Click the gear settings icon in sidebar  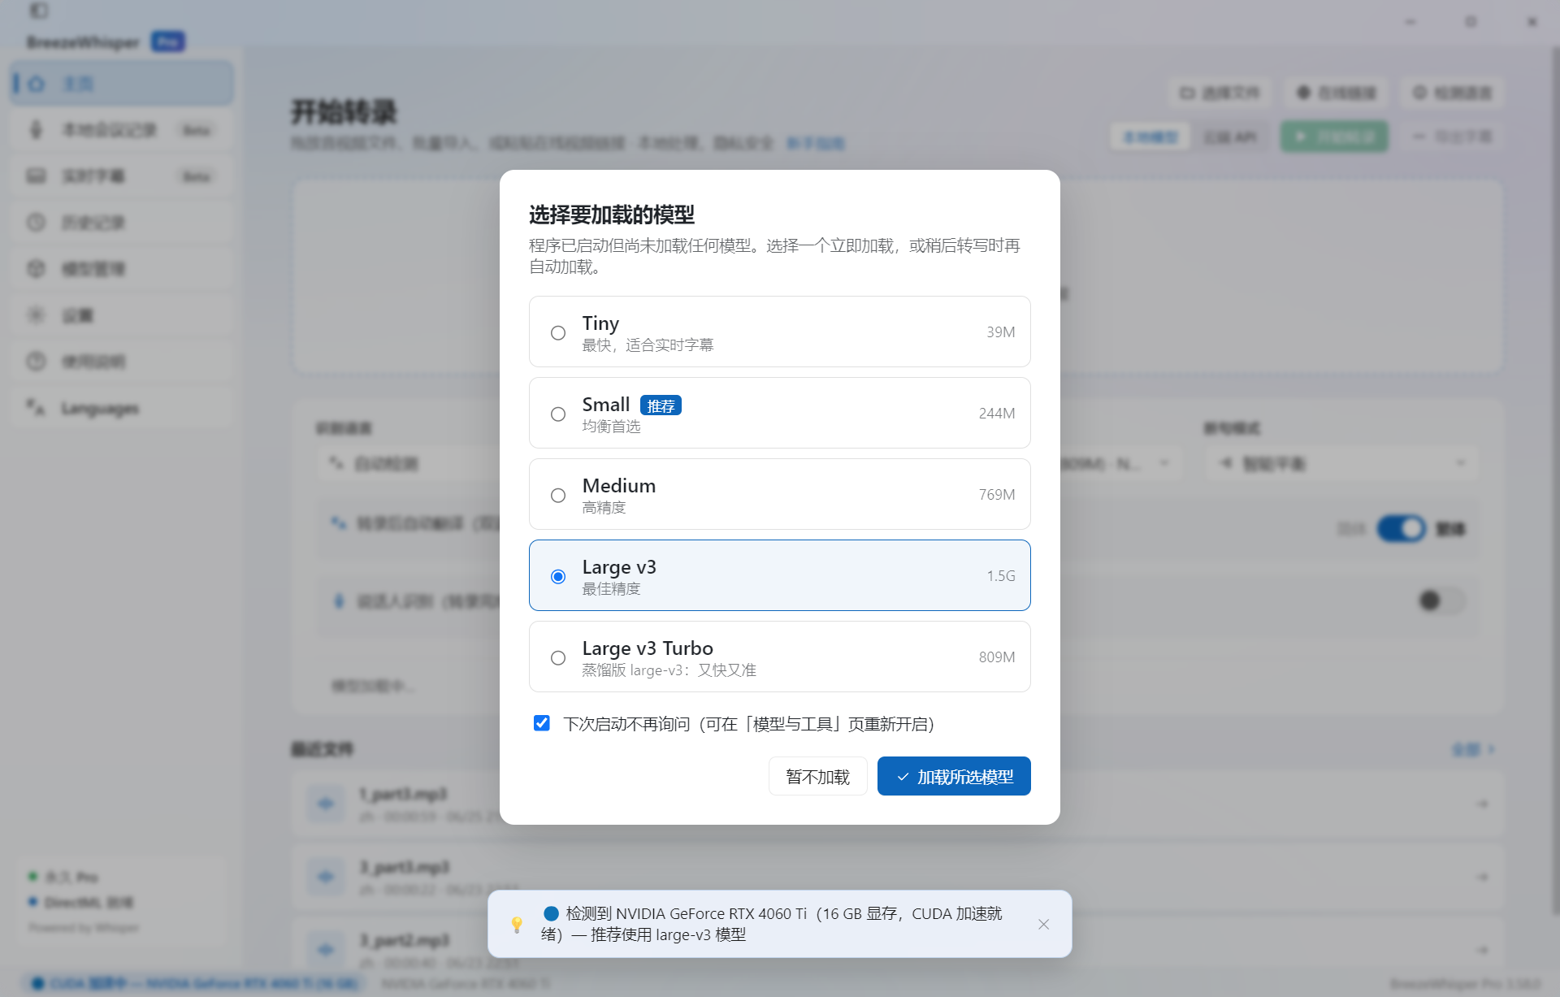(x=36, y=315)
